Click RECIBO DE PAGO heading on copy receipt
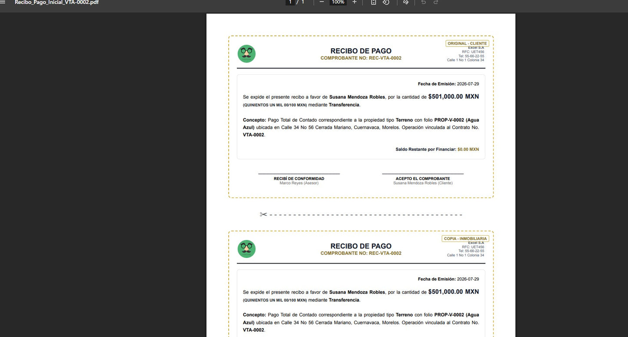The height and width of the screenshot is (337, 628). pyautogui.click(x=361, y=246)
